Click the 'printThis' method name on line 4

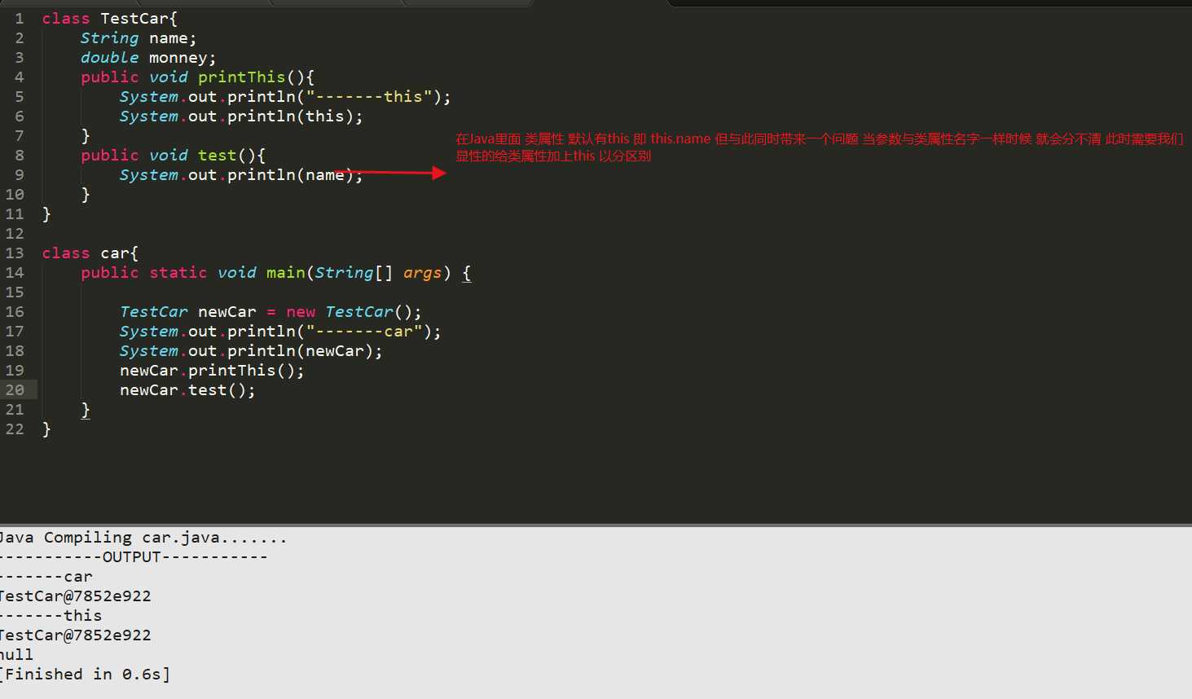coord(242,77)
